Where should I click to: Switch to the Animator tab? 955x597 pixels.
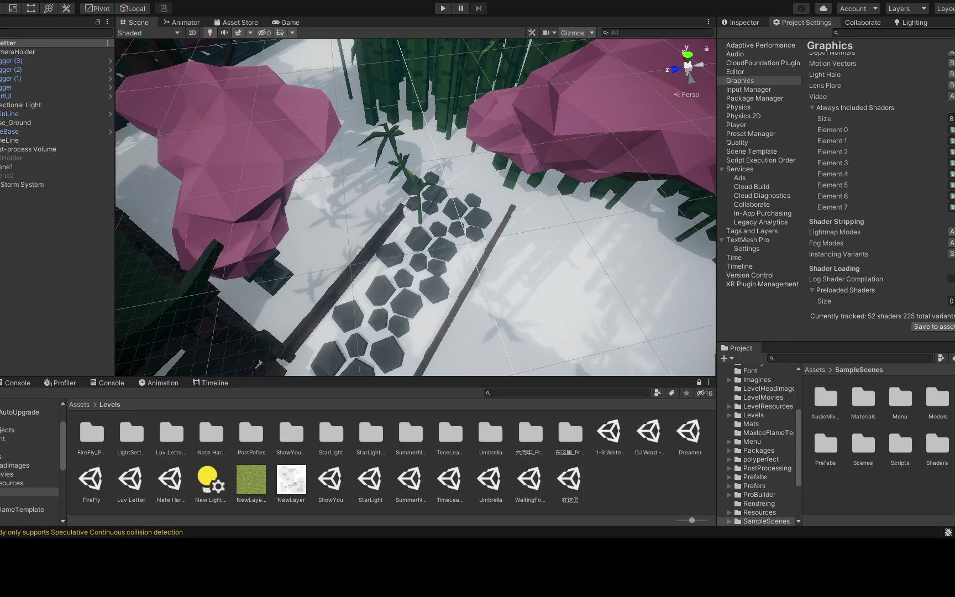[x=181, y=22]
